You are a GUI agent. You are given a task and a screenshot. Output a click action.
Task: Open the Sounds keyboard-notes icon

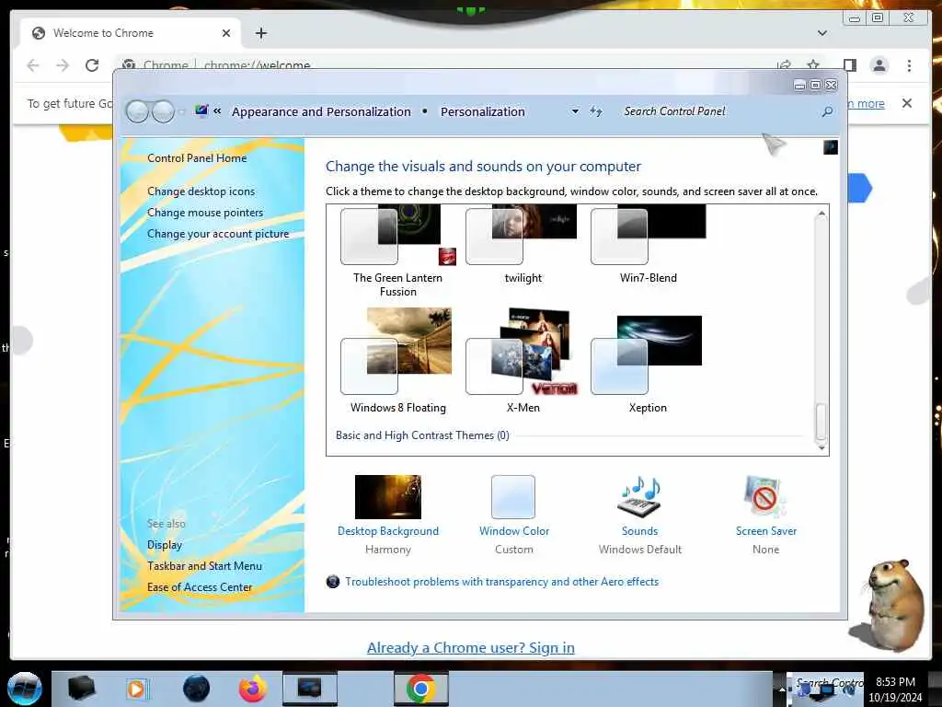[x=639, y=497]
